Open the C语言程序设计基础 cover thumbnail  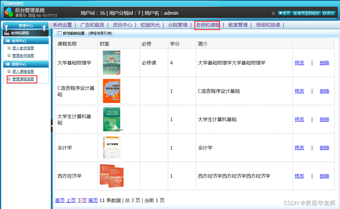click(111, 91)
